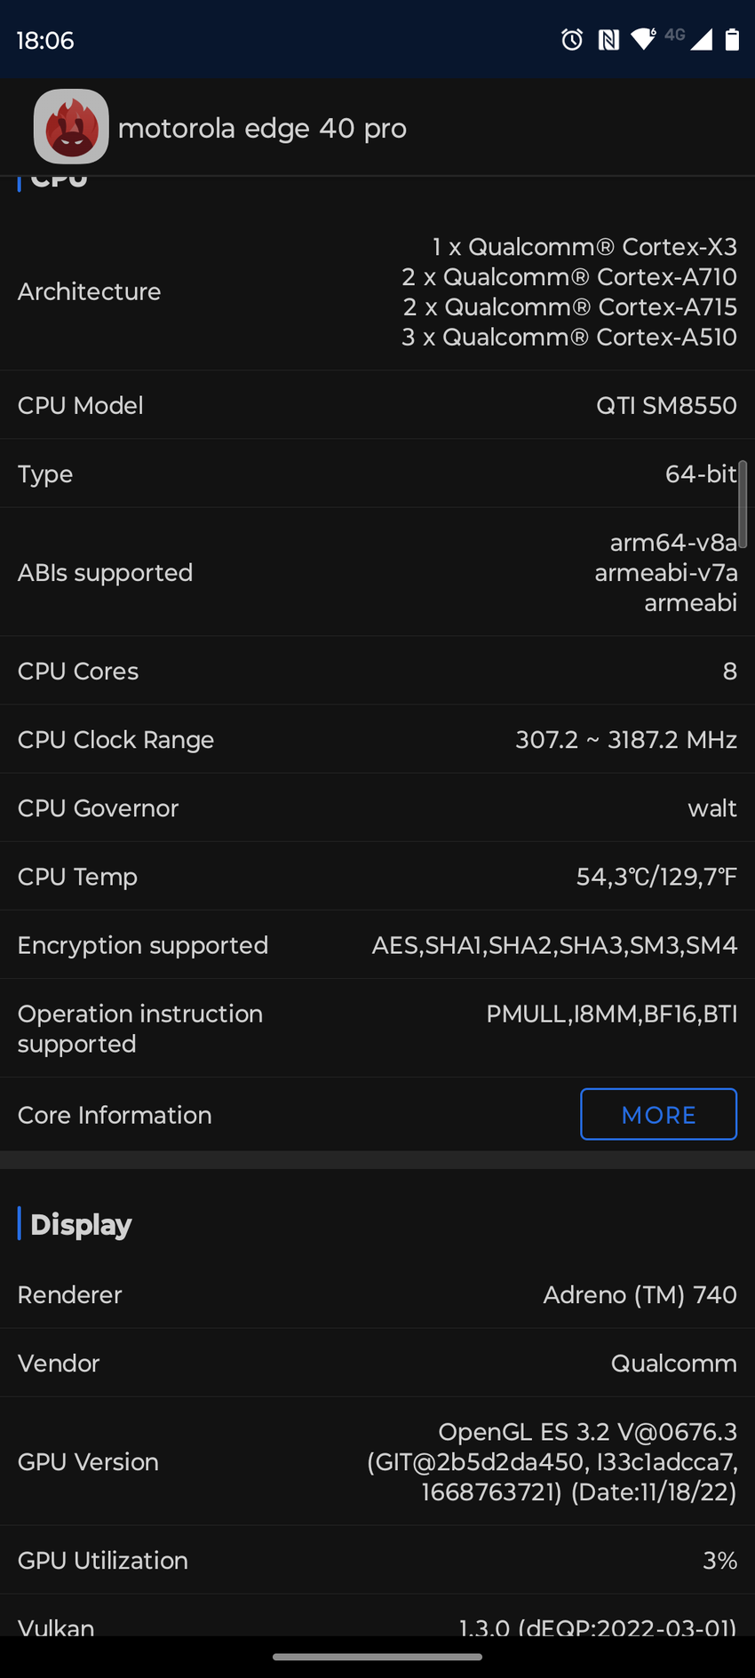Image resolution: width=755 pixels, height=1678 pixels.
Task: Tap the mobile signal strength icon
Action: click(x=701, y=39)
